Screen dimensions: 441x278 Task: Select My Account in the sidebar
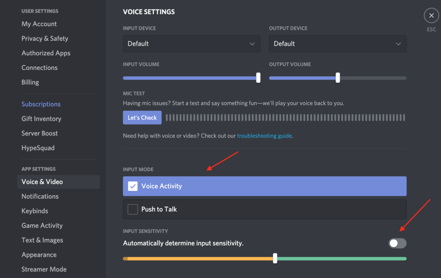[39, 24]
